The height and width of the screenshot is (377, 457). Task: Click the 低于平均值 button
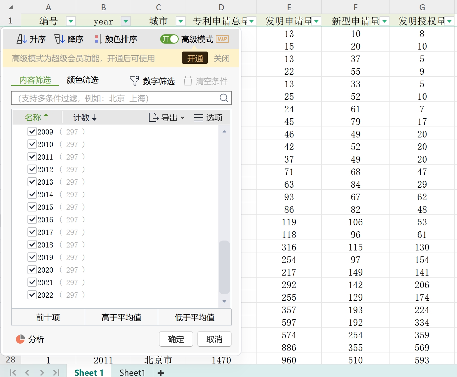(195, 318)
